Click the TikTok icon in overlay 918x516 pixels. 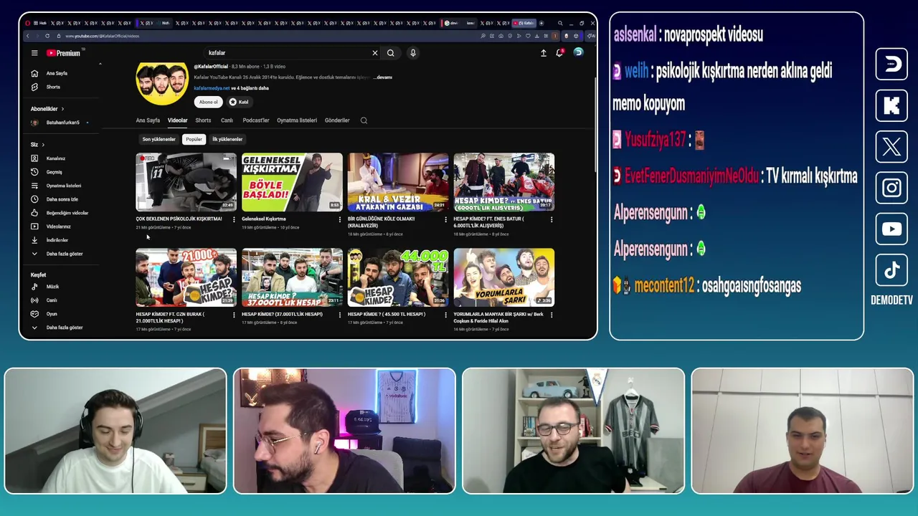891,270
